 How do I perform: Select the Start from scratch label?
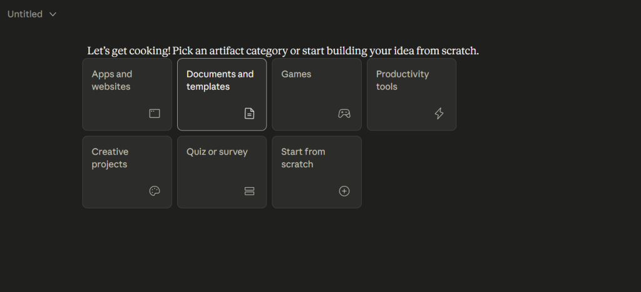pyautogui.click(x=303, y=158)
